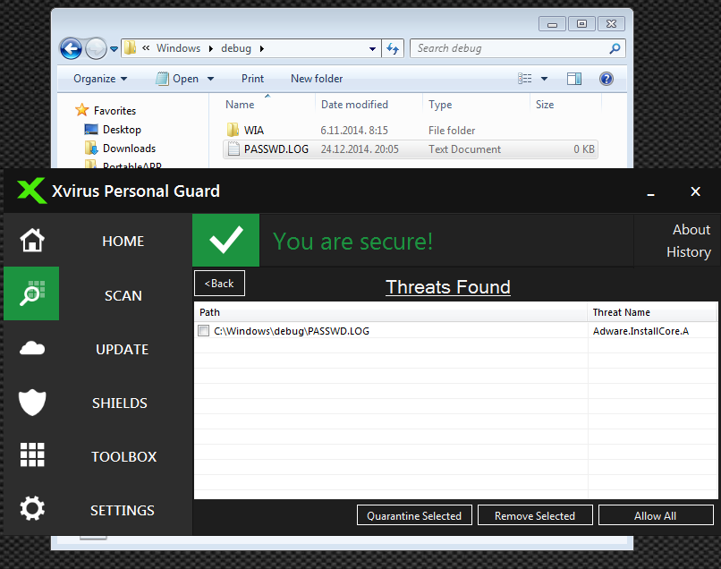The image size is (721, 569).
Task: Select C:\Windows\debug\PASSWD.LOG path text
Action: [x=292, y=331]
